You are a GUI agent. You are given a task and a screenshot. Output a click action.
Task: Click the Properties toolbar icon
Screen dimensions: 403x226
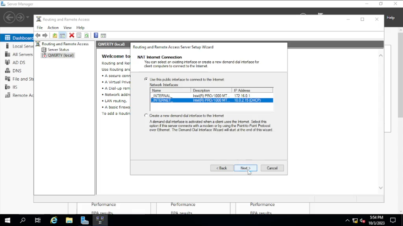[x=79, y=36]
